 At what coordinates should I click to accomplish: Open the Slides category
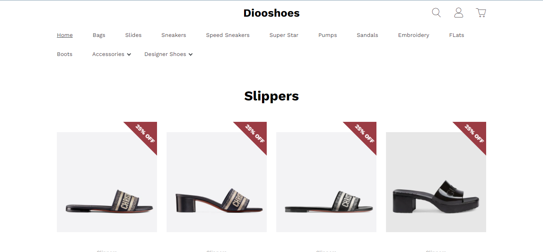pos(133,35)
